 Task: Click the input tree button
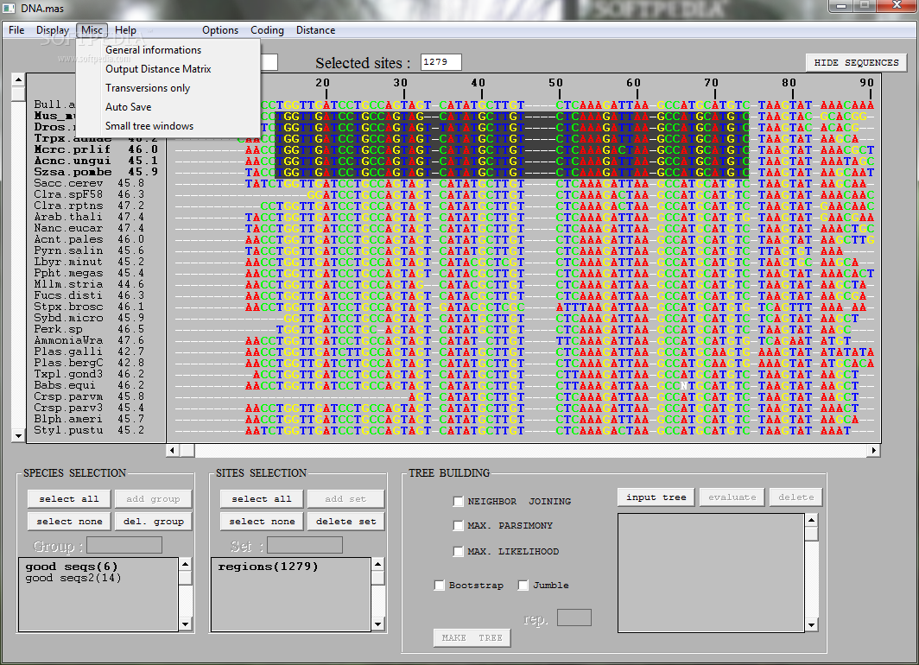coord(656,497)
